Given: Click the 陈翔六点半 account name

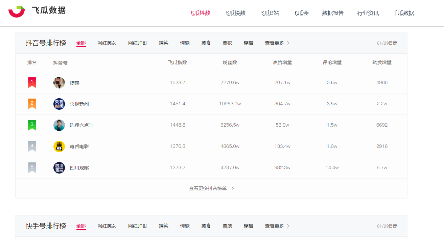Looking at the screenshot, I should click(x=81, y=125).
